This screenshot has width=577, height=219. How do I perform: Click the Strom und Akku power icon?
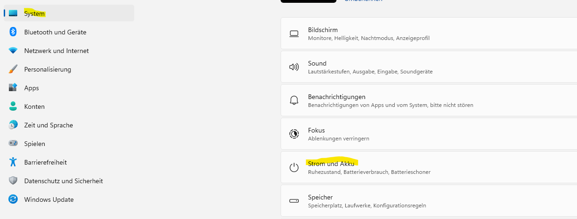[294, 167]
